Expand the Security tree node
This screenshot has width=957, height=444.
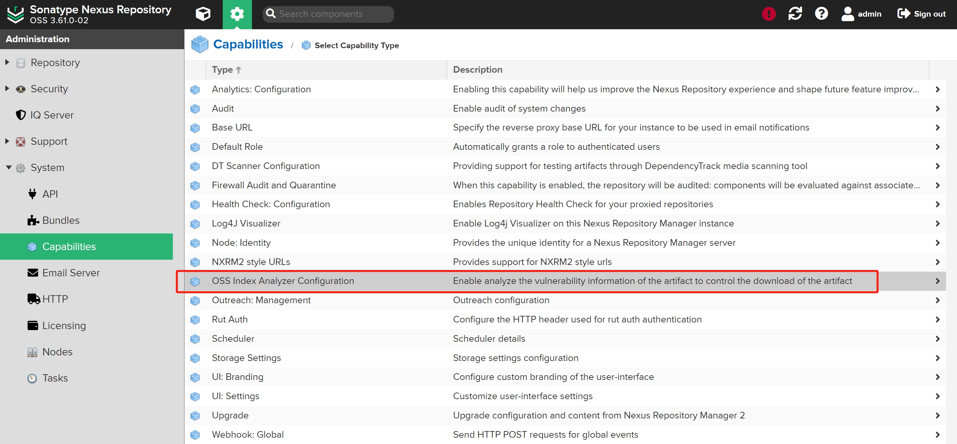coord(7,89)
